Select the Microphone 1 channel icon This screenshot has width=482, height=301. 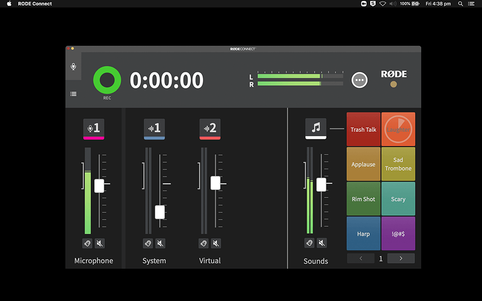point(94,129)
